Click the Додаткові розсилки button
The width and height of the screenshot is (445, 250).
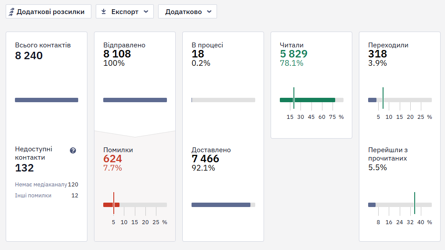coord(48,11)
